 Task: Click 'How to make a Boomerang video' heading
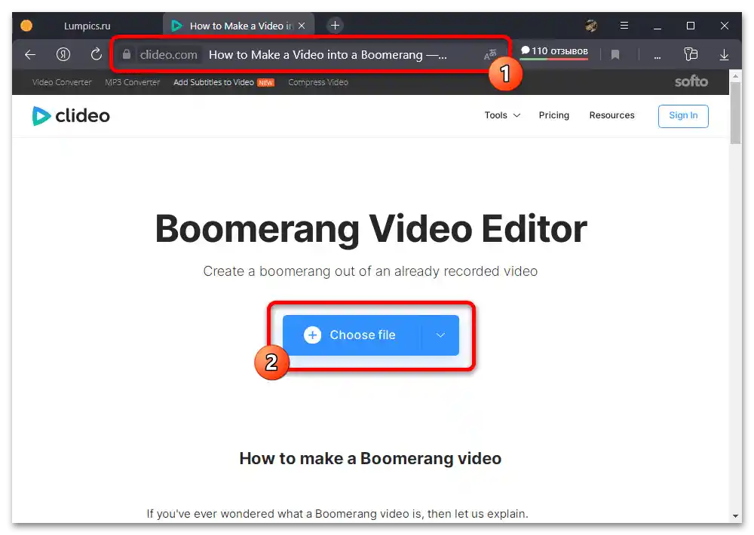[x=370, y=459]
